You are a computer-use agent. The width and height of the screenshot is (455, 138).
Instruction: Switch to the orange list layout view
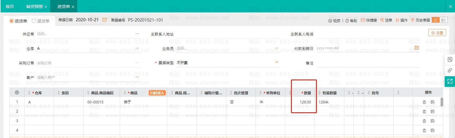point(436,20)
